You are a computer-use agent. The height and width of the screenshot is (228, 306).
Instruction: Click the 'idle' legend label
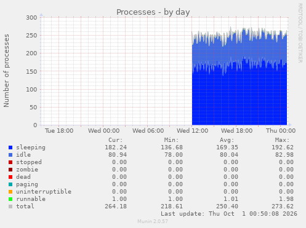click(23, 155)
